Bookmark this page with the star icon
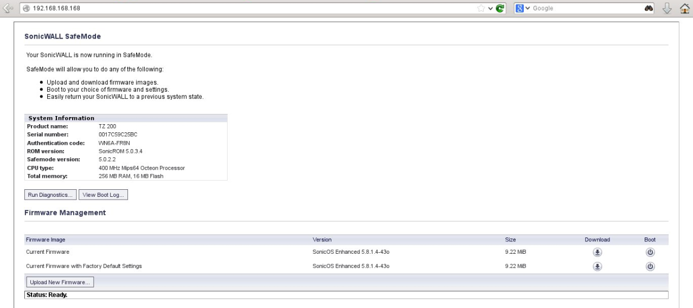This screenshot has height=308, width=693. [x=482, y=9]
